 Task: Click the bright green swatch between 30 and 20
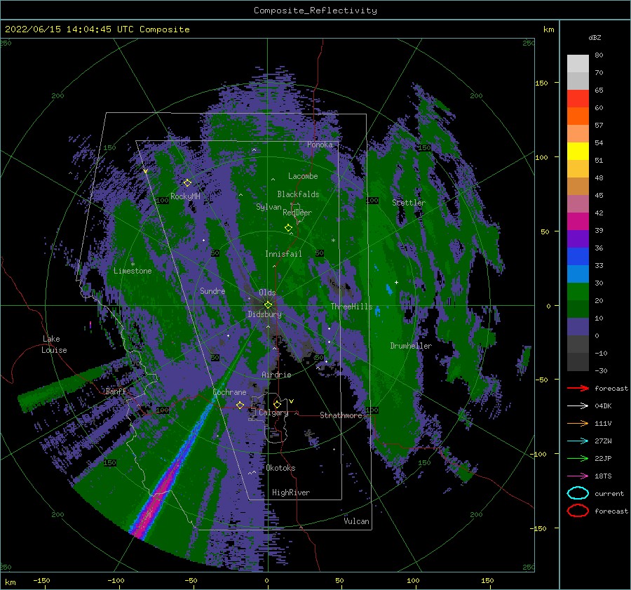click(578, 292)
